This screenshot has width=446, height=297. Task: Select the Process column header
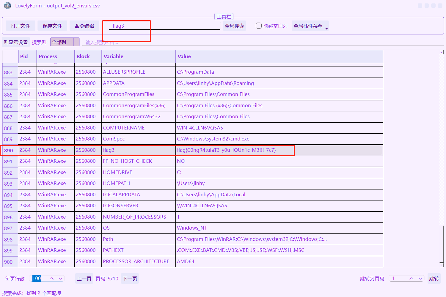[56, 56]
